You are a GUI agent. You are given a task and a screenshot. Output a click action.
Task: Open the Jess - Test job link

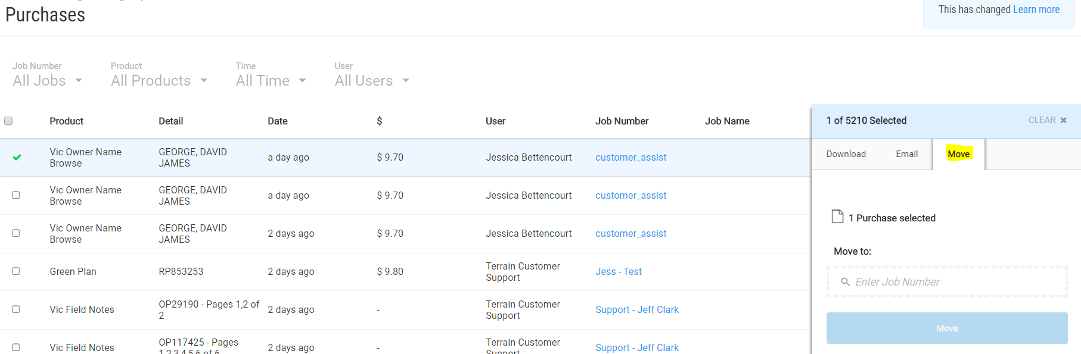tap(619, 272)
